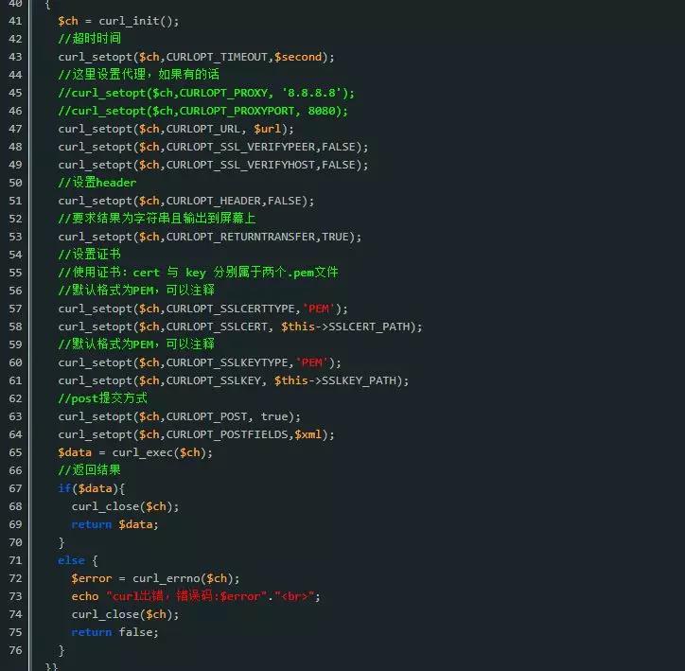Click the curl_init() call on line 41

tap(138, 21)
